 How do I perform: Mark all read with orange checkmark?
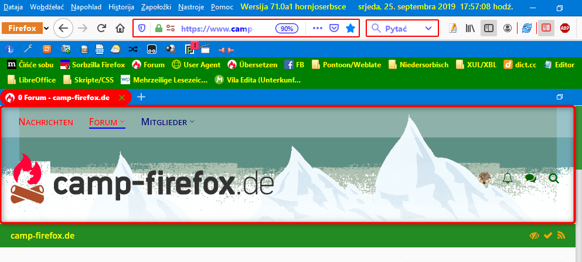548,235
